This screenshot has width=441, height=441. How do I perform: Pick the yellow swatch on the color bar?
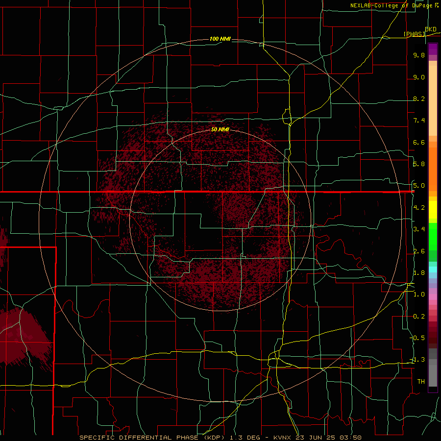pos(433,210)
